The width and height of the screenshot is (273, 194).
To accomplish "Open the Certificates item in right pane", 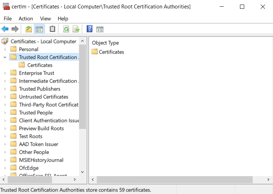I will pyautogui.click(x=111, y=52).
